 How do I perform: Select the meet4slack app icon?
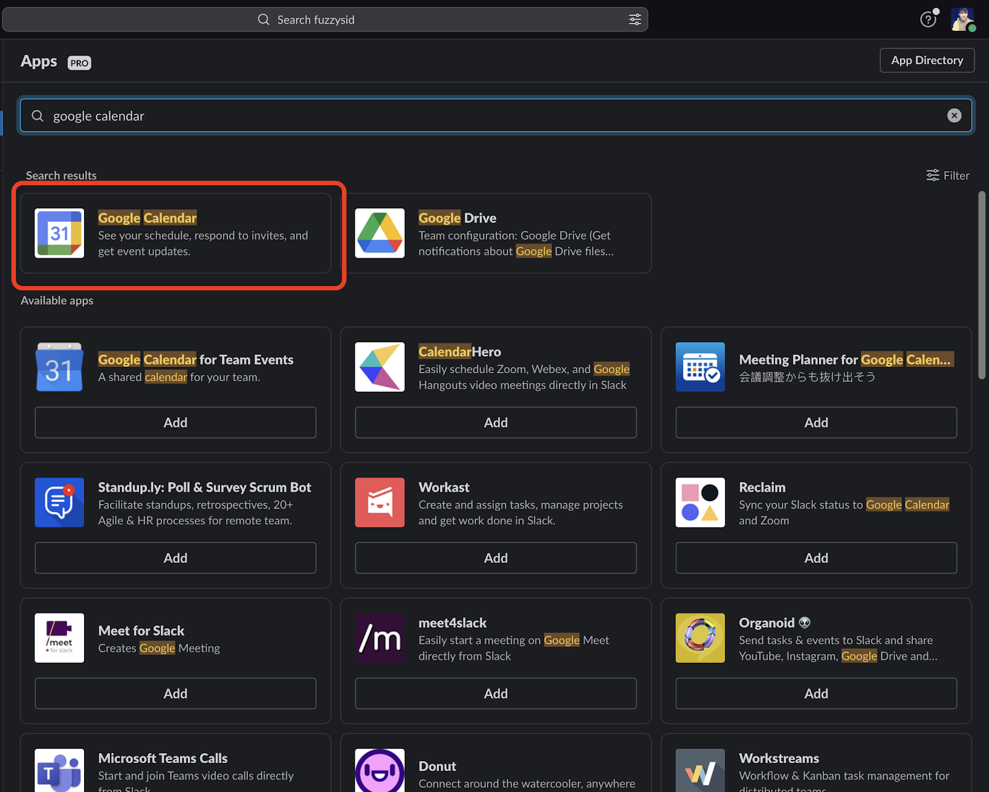coord(380,638)
